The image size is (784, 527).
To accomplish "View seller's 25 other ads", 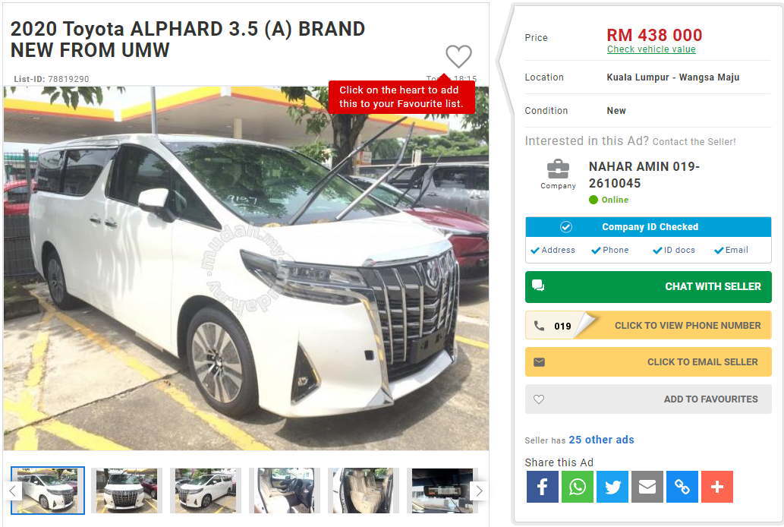I will click(601, 440).
